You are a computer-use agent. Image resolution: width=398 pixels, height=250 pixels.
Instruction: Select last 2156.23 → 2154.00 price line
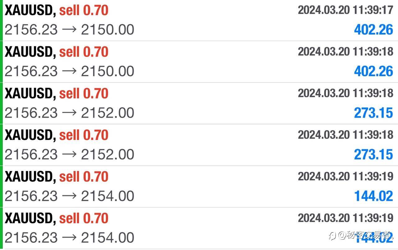pos(69,238)
